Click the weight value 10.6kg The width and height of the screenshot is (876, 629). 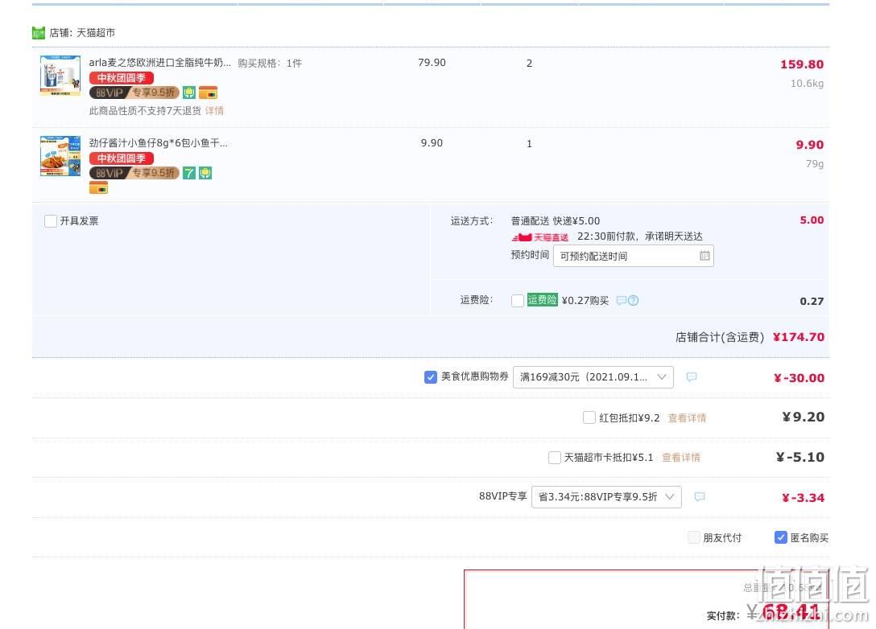[x=807, y=84]
